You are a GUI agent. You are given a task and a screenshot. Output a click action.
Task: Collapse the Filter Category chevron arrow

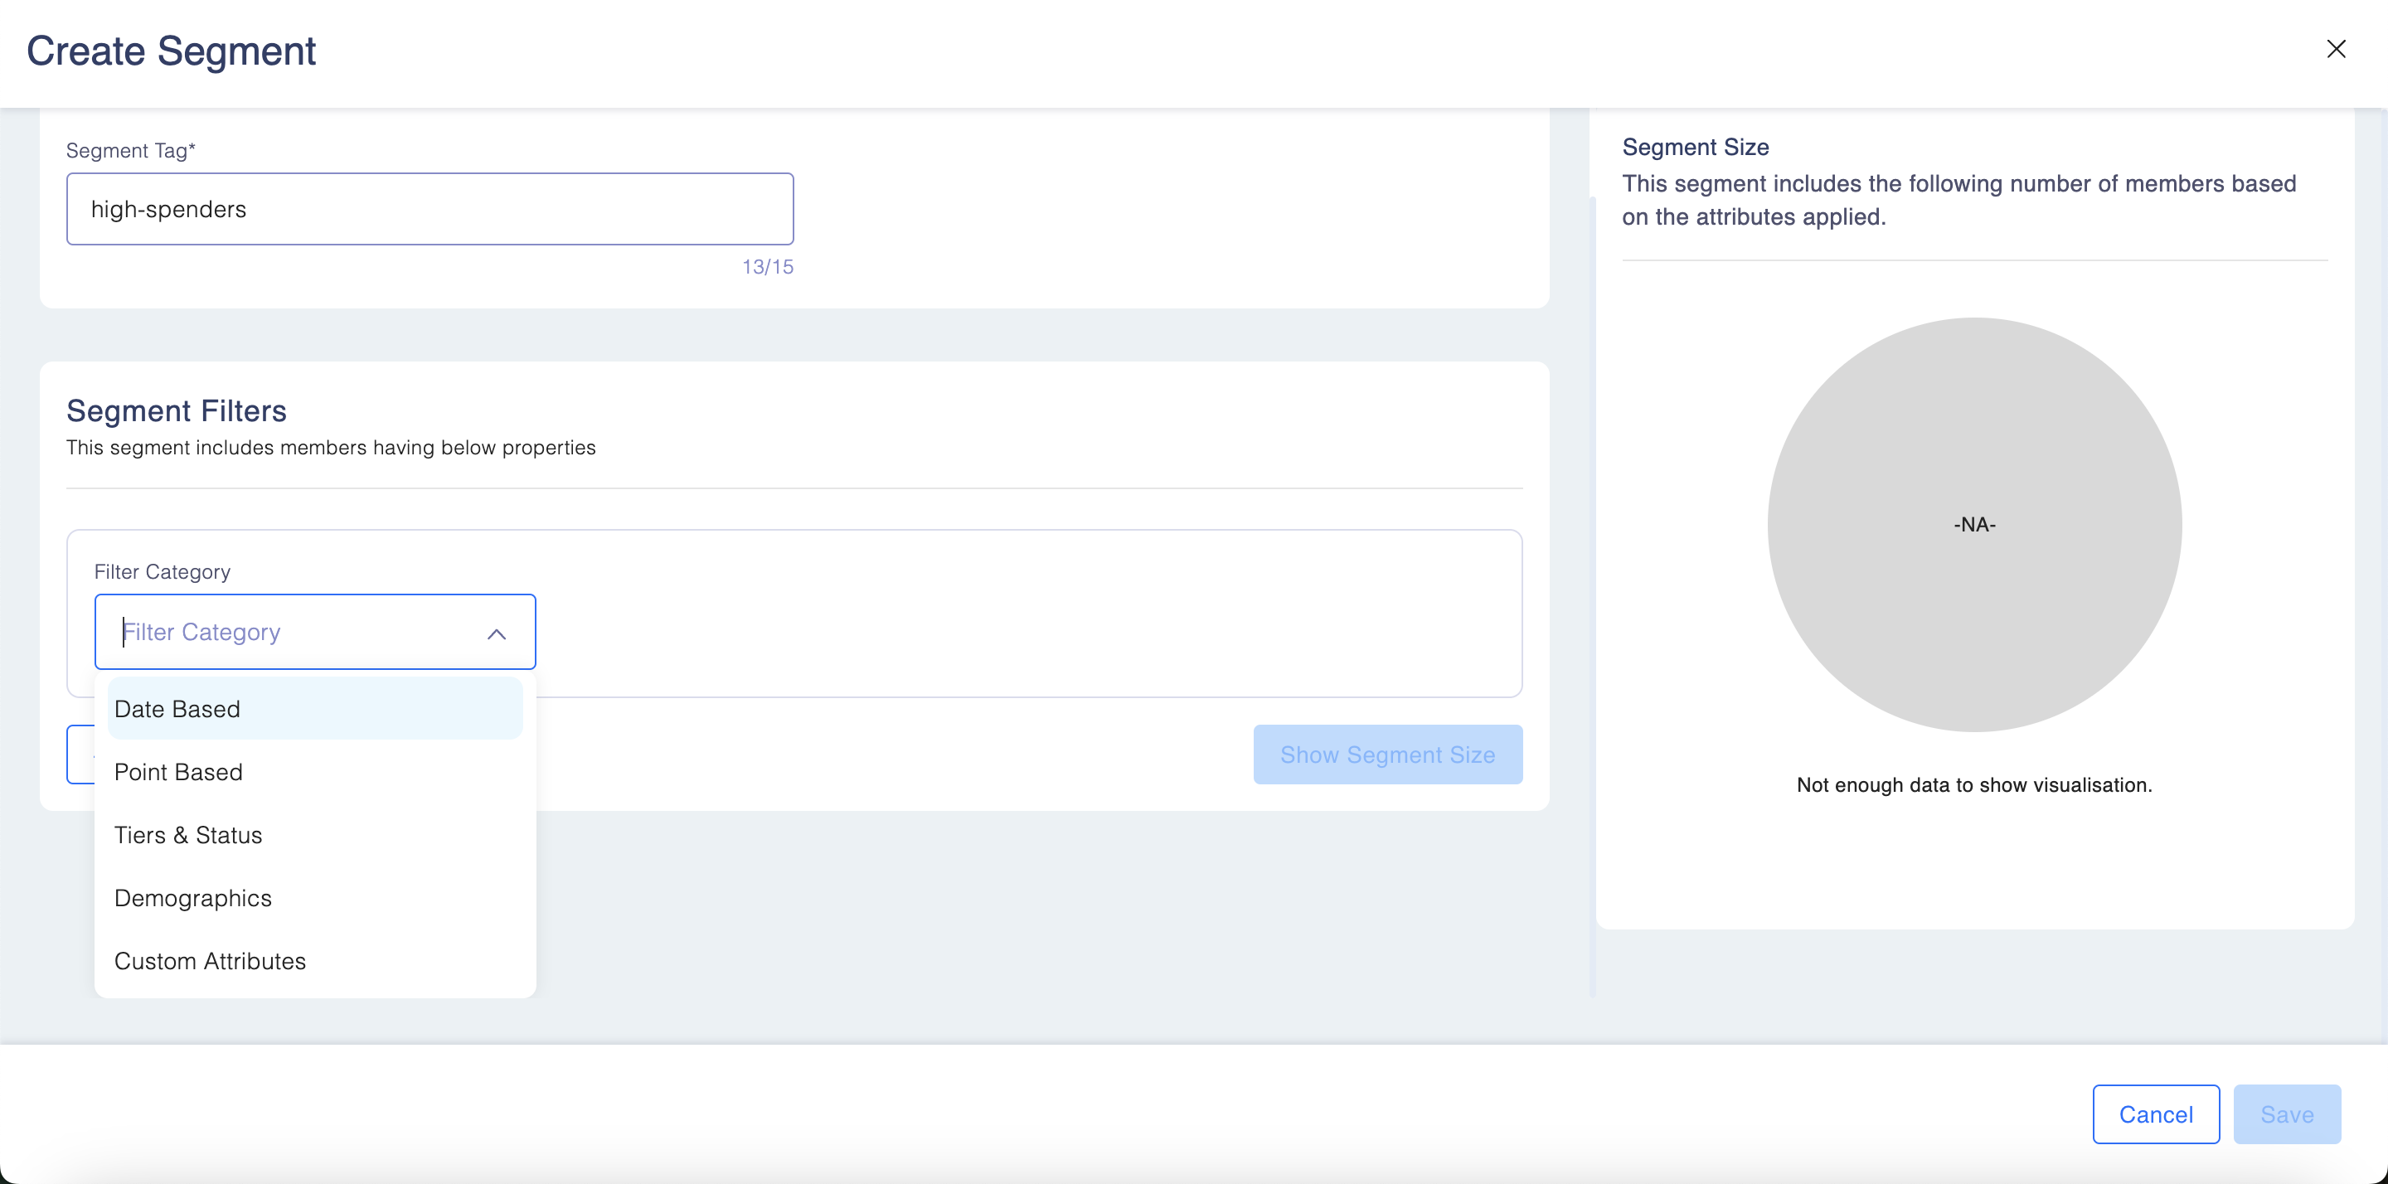pyautogui.click(x=496, y=633)
